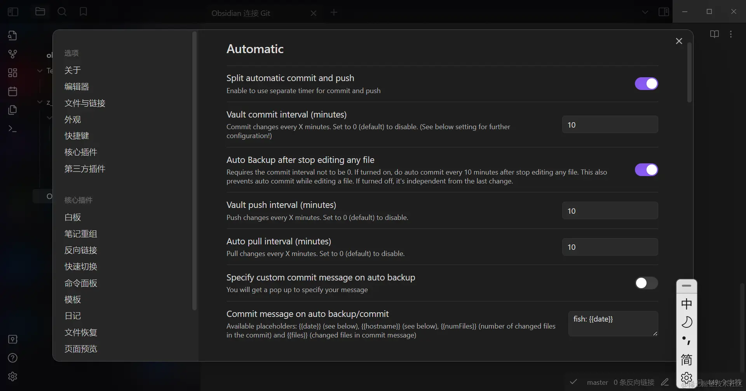Open 关于 settings section
This screenshot has height=391, width=746.
[x=73, y=70]
